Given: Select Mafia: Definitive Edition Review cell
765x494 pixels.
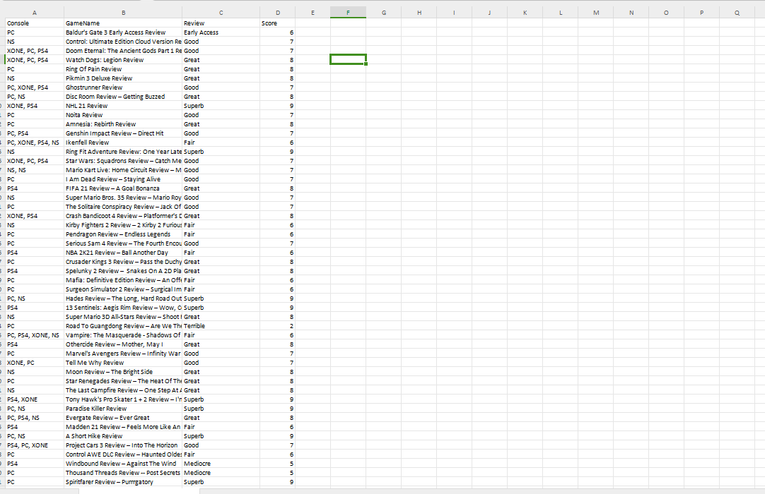Looking at the screenshot, I should coord(123,280).
